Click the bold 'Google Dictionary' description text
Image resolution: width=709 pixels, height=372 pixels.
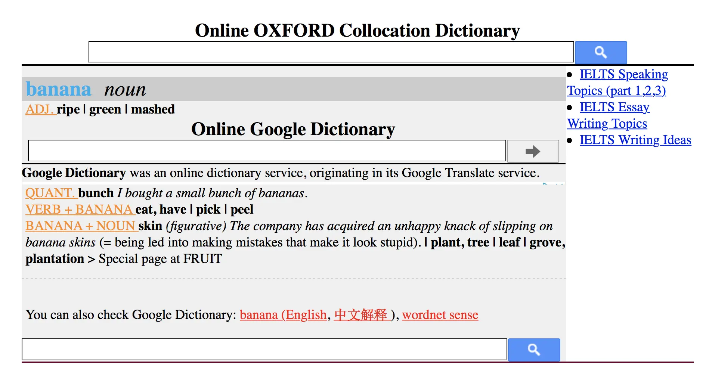pos(74,173)
